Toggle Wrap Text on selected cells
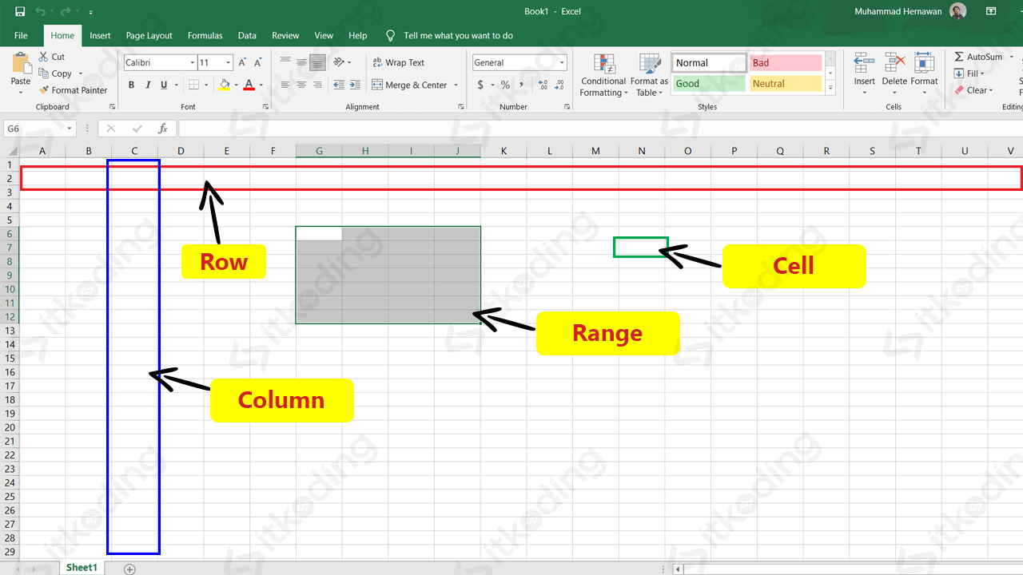 [x=399, y=62]
